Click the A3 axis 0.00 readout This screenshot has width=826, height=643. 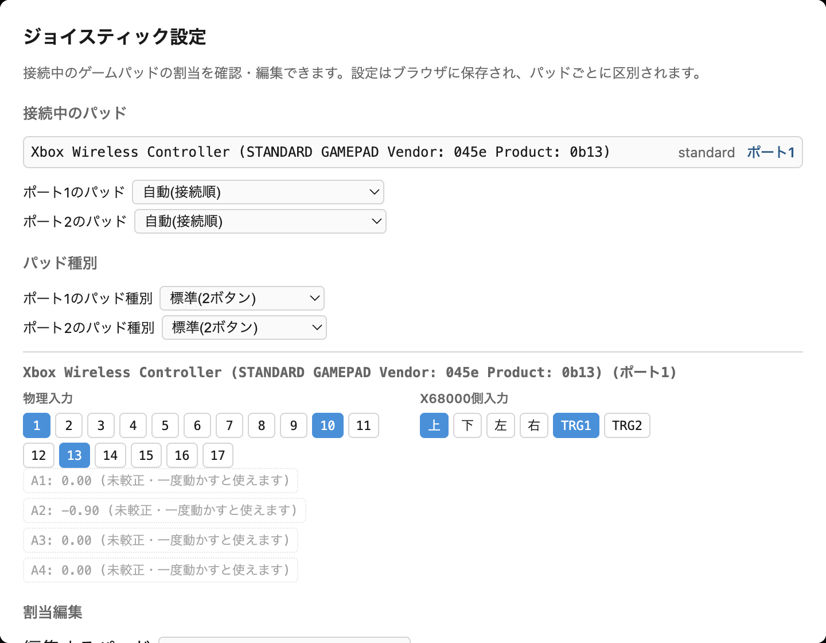pos(161,540)
